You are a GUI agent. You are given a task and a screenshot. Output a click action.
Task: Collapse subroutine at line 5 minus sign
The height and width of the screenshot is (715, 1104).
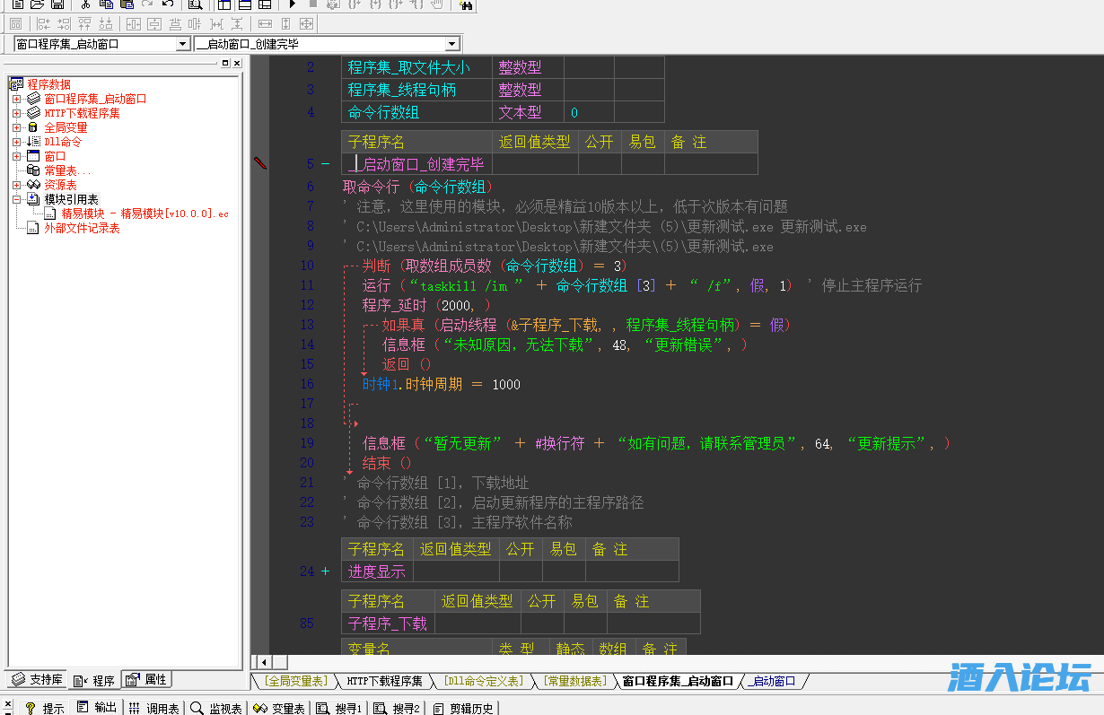[325, 164]
